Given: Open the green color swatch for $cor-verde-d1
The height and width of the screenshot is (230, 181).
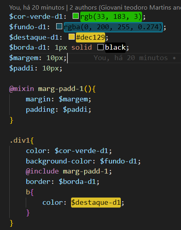Looking at the screenshot, I should point(75,16).
